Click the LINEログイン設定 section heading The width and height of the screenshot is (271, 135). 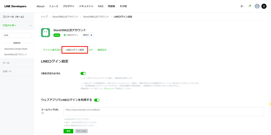pos(55,61)
